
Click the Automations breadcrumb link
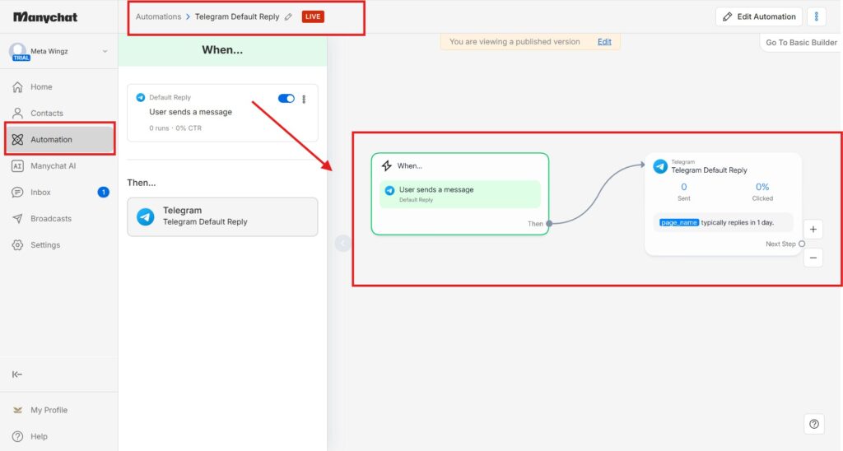[x=158, y=16]
